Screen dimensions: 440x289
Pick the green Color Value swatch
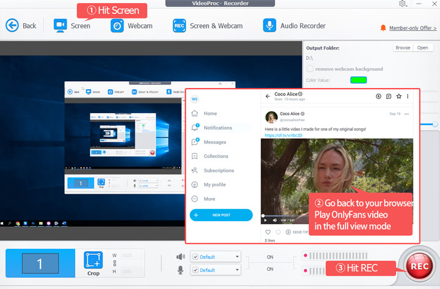pyautogui.click(x=358, y=80)
